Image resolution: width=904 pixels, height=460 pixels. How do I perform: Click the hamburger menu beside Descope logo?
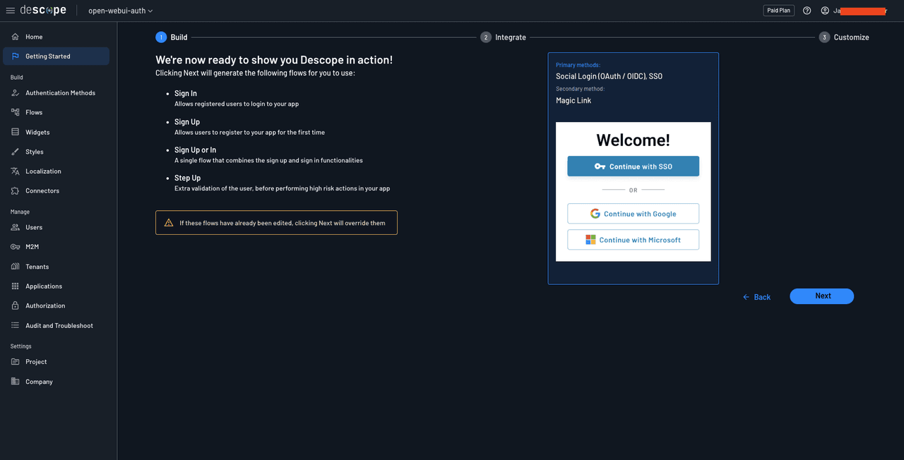[x=9, y=10]
